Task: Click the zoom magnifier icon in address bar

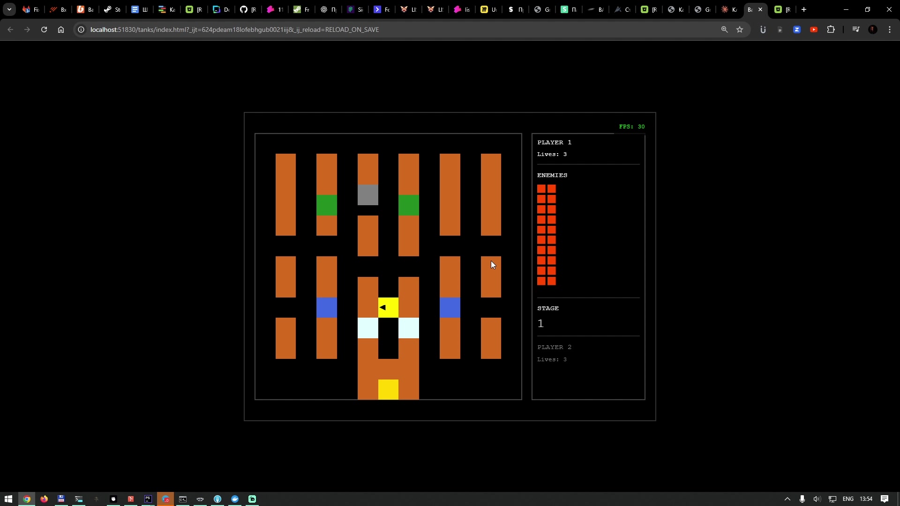Action: coord(724,30)
